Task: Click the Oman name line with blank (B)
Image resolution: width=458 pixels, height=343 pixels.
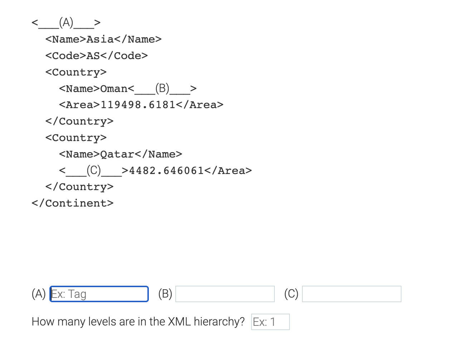Action: pos(128,88)
